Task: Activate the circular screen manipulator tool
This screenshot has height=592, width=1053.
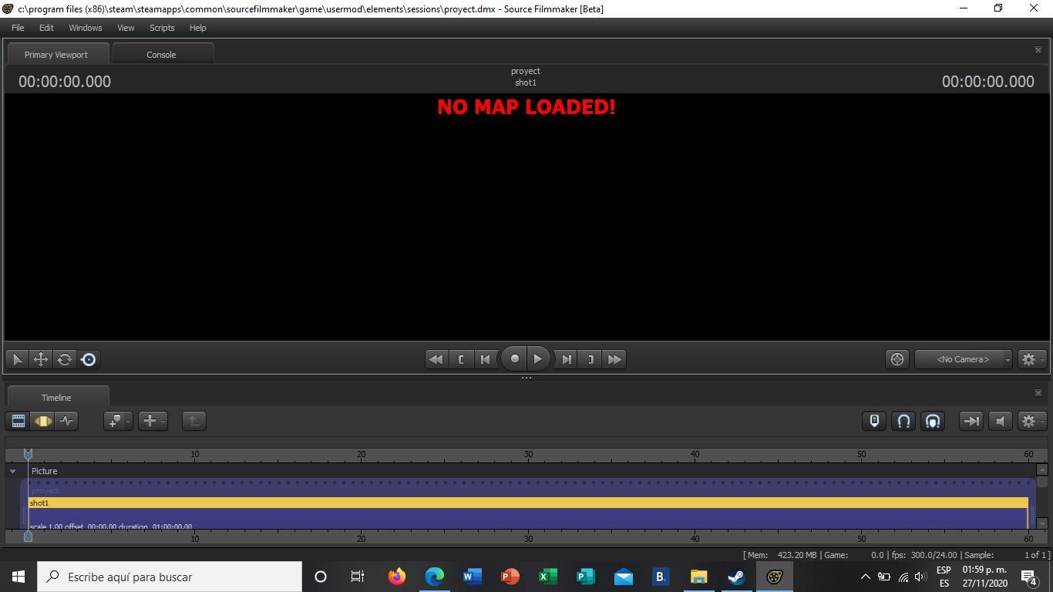Action: pyautogui.click(x=89, y=359)
